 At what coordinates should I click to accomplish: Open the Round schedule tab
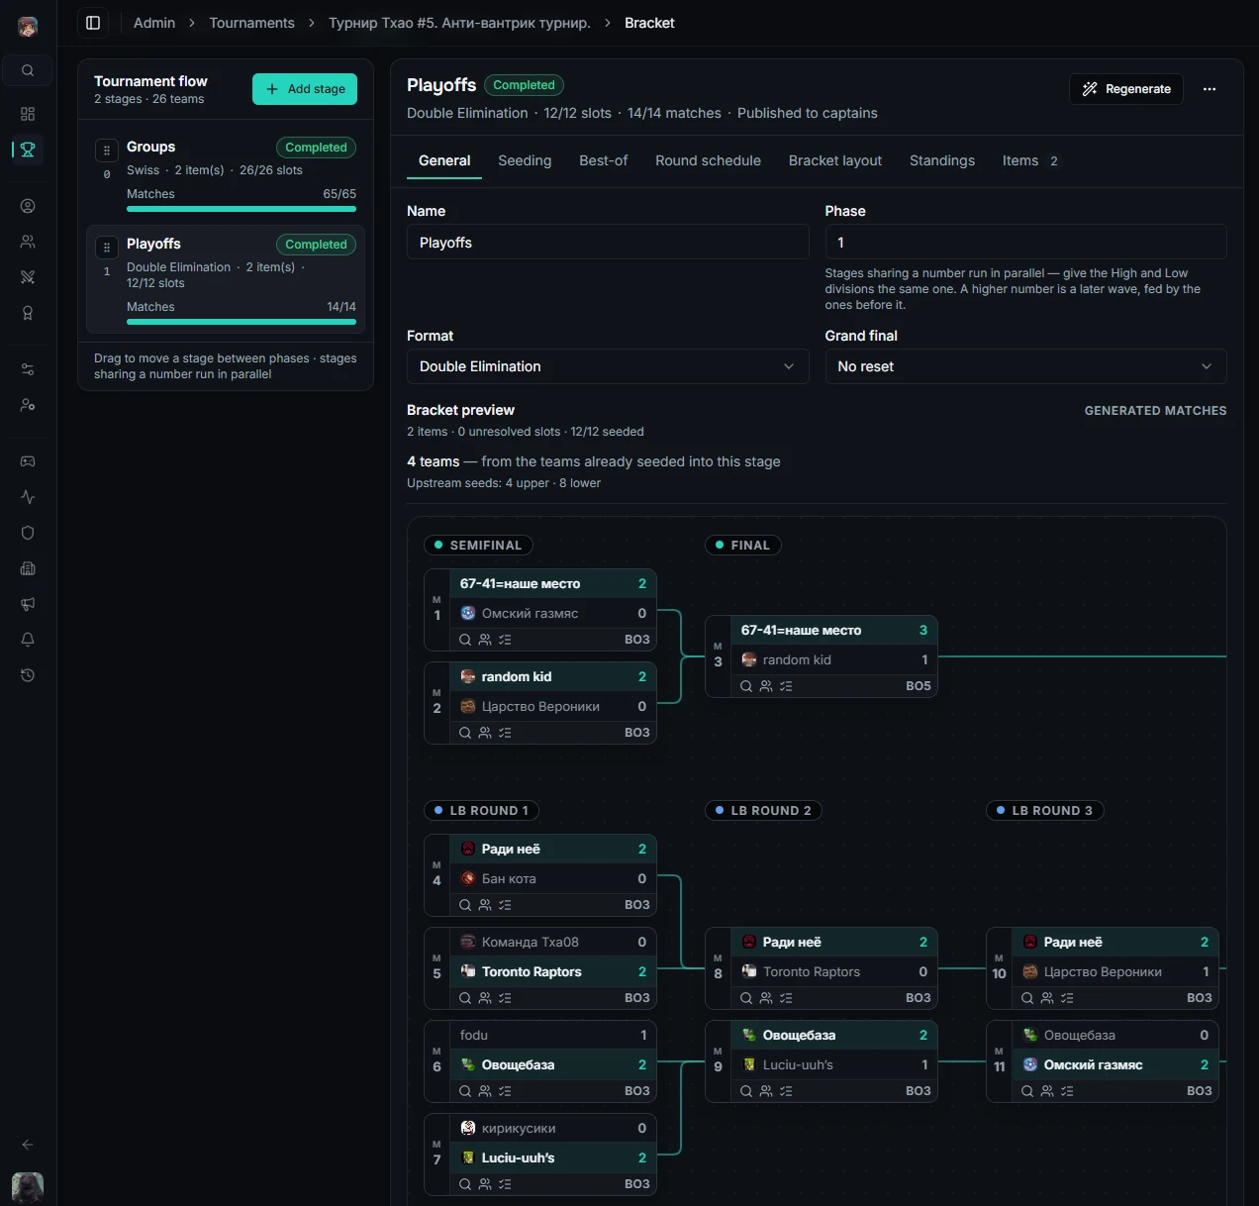pos(708,160)
